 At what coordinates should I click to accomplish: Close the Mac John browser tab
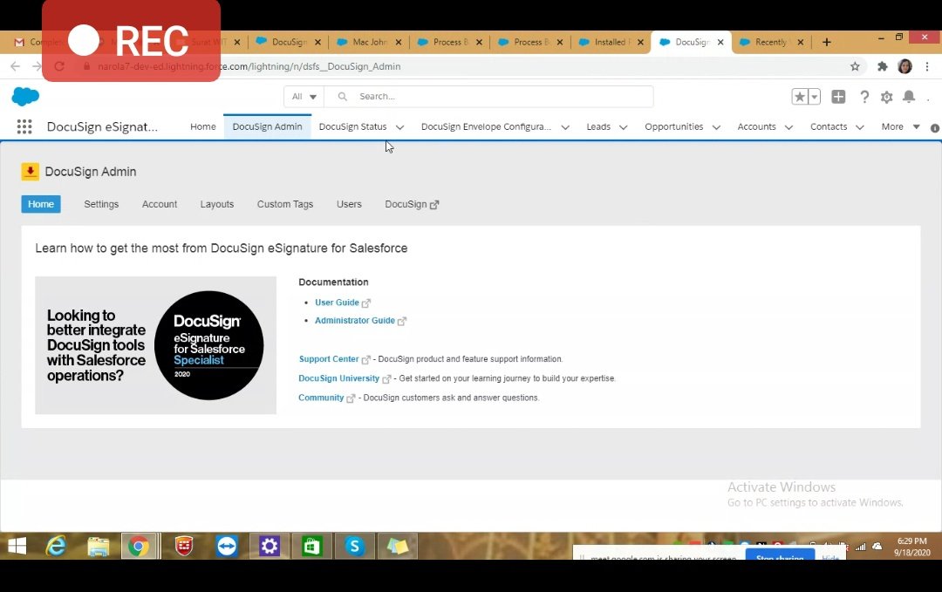pos(399,42)
